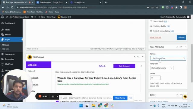Viewport: 193px width, 109px height.
Task: Move page to Trash
Action: coord(155,37)
